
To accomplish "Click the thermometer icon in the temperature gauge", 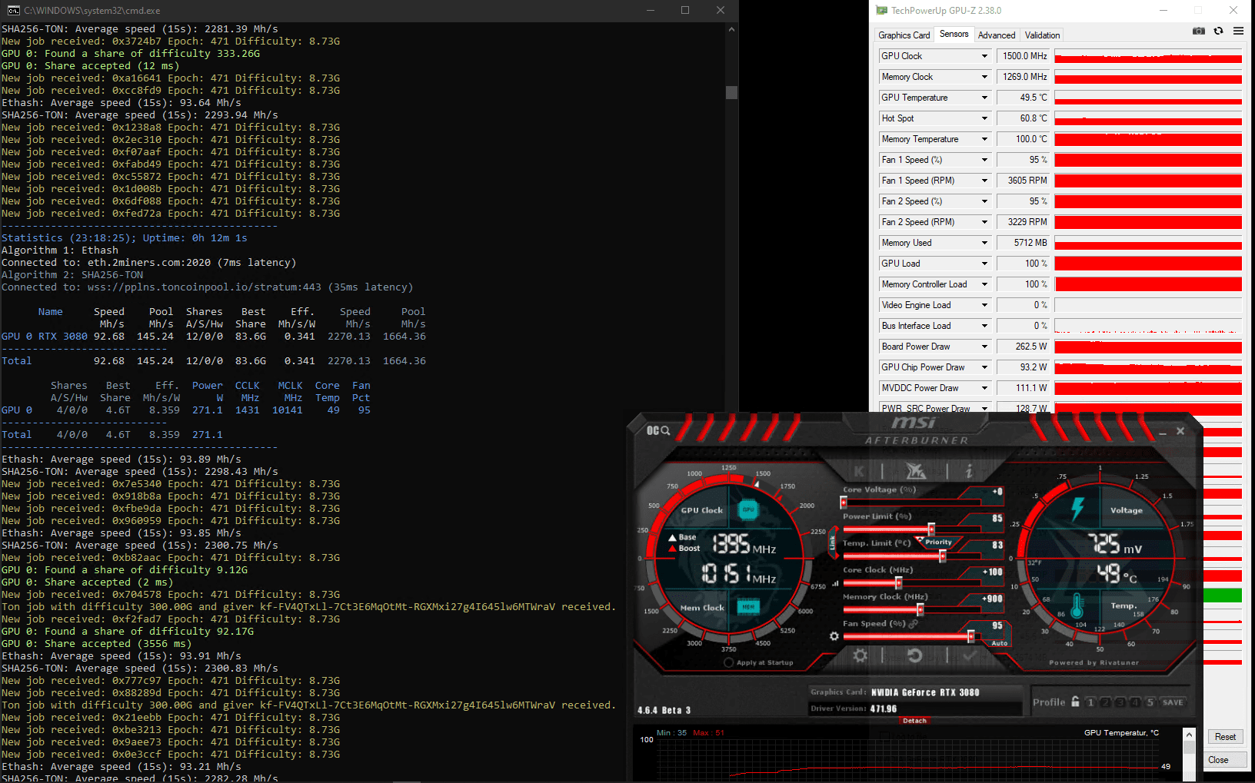I will 1077,606.
